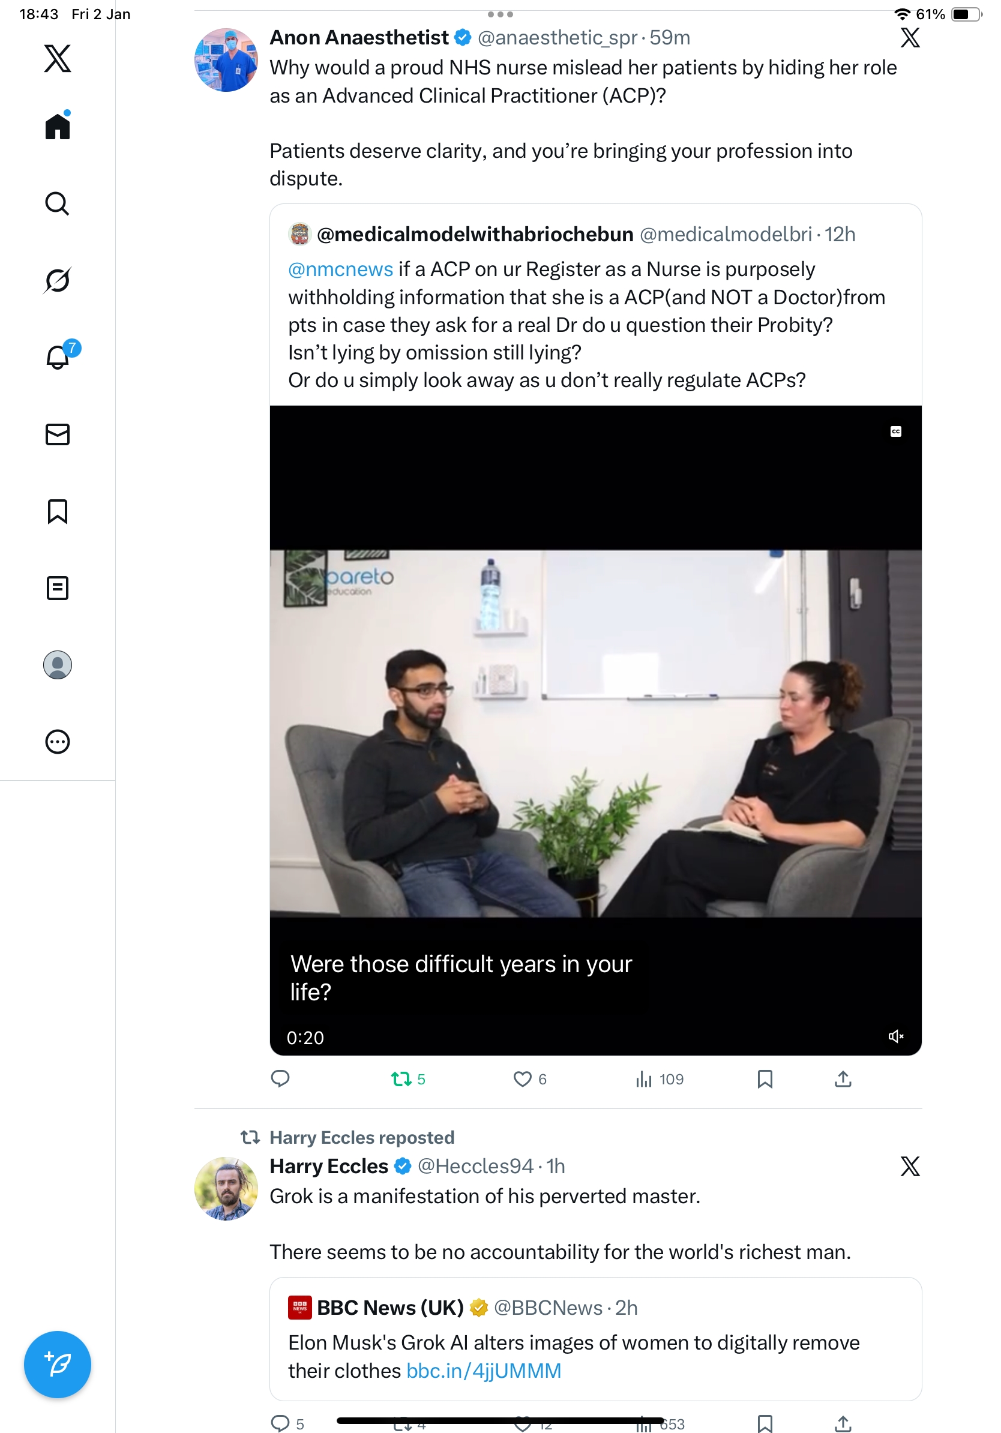1001x1433 pixels.
Task: Share Anon Anaesthetist's post
Action: [x=843, y=1078]
